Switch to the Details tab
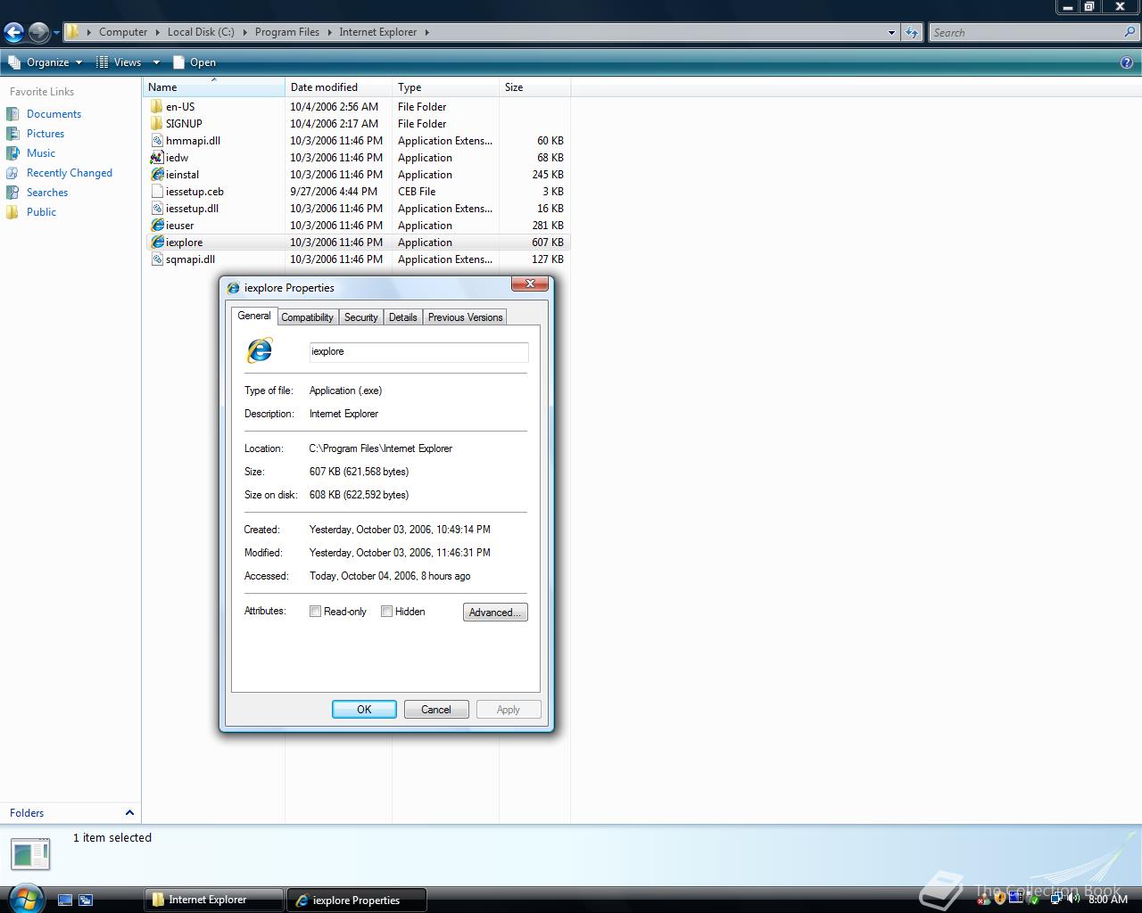Image resolution: width=1142 pixels, height=913 pixels. 402,317
